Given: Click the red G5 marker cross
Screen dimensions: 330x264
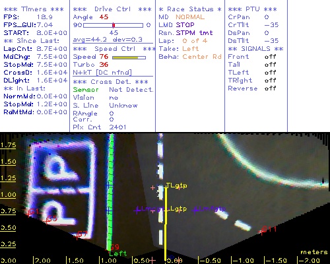Looking at the screenshot, I should point(46,221).
